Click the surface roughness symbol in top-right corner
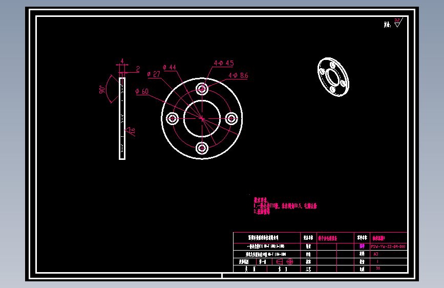 click(398, 23)
